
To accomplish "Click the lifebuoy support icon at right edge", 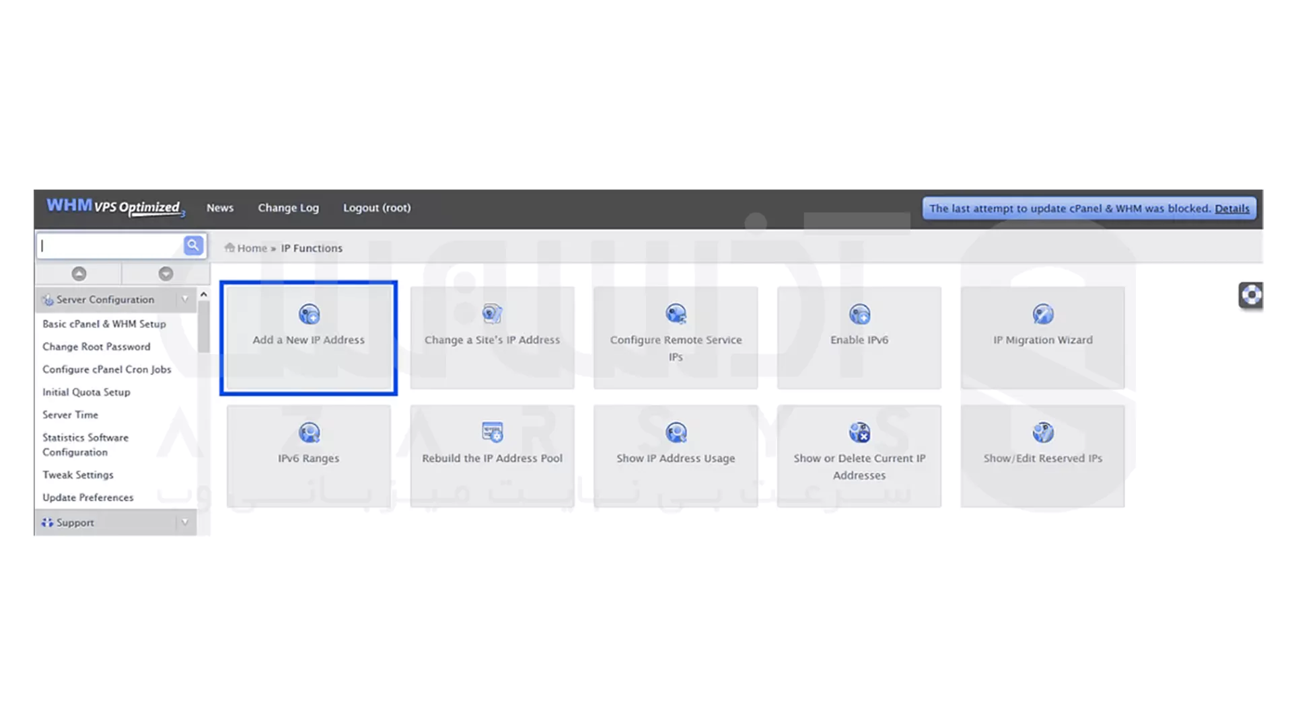I will coord(1250,295).
